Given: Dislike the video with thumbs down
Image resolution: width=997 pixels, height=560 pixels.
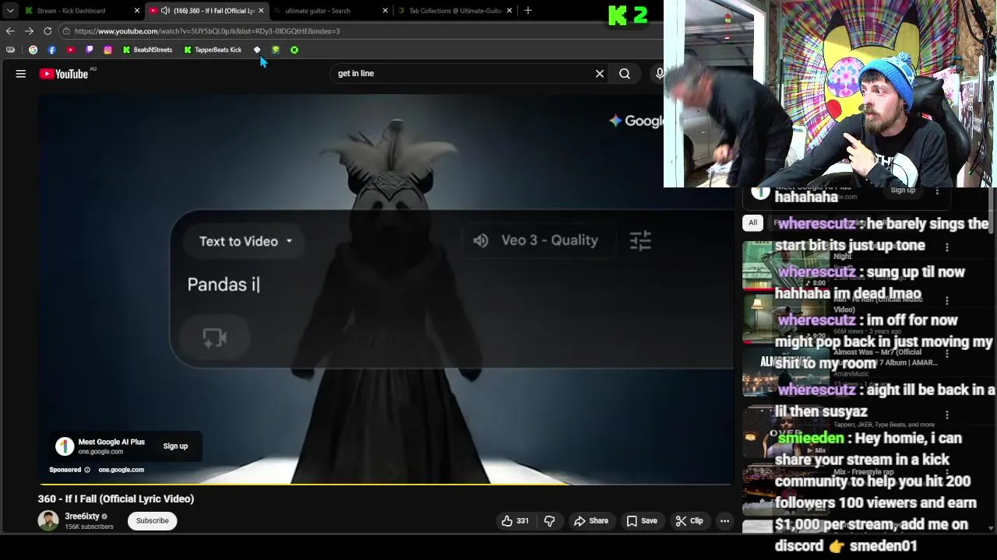Looking at the screenshot, I should (549, 521).
